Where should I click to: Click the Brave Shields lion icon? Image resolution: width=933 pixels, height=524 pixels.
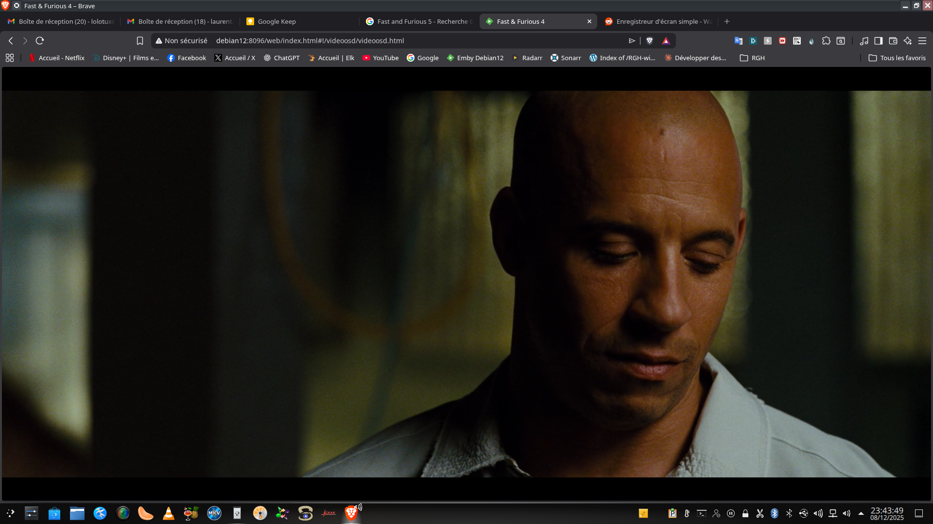point(650,41)
